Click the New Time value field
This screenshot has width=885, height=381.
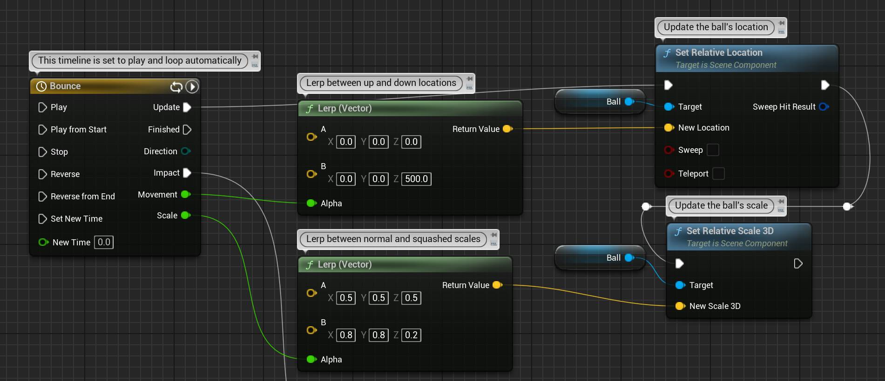click(104, 242)
